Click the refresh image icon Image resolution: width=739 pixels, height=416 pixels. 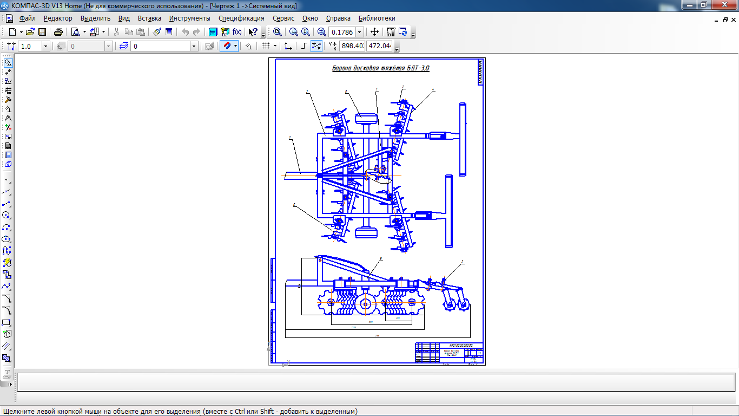[403, 32]
